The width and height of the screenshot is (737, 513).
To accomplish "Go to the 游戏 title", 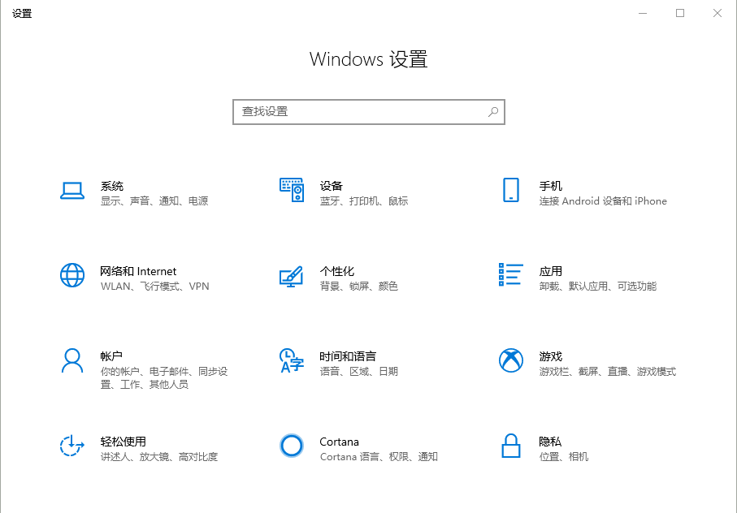I will pyautogui.click(x=550, y=356).
